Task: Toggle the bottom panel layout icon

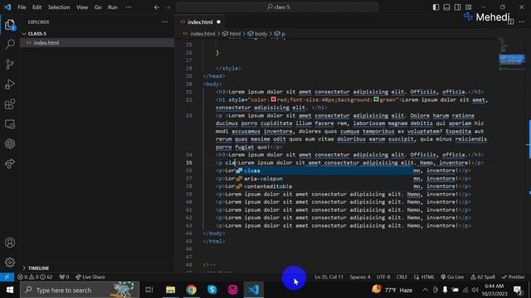Action: (x=446, y=7)
